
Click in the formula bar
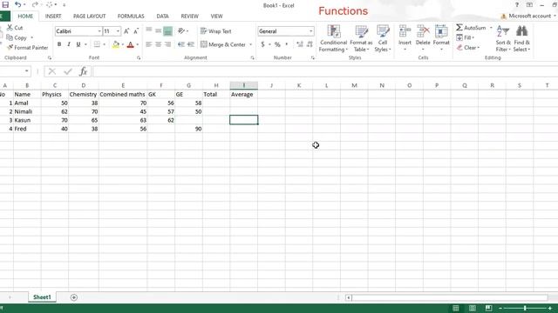coord(324,71)
